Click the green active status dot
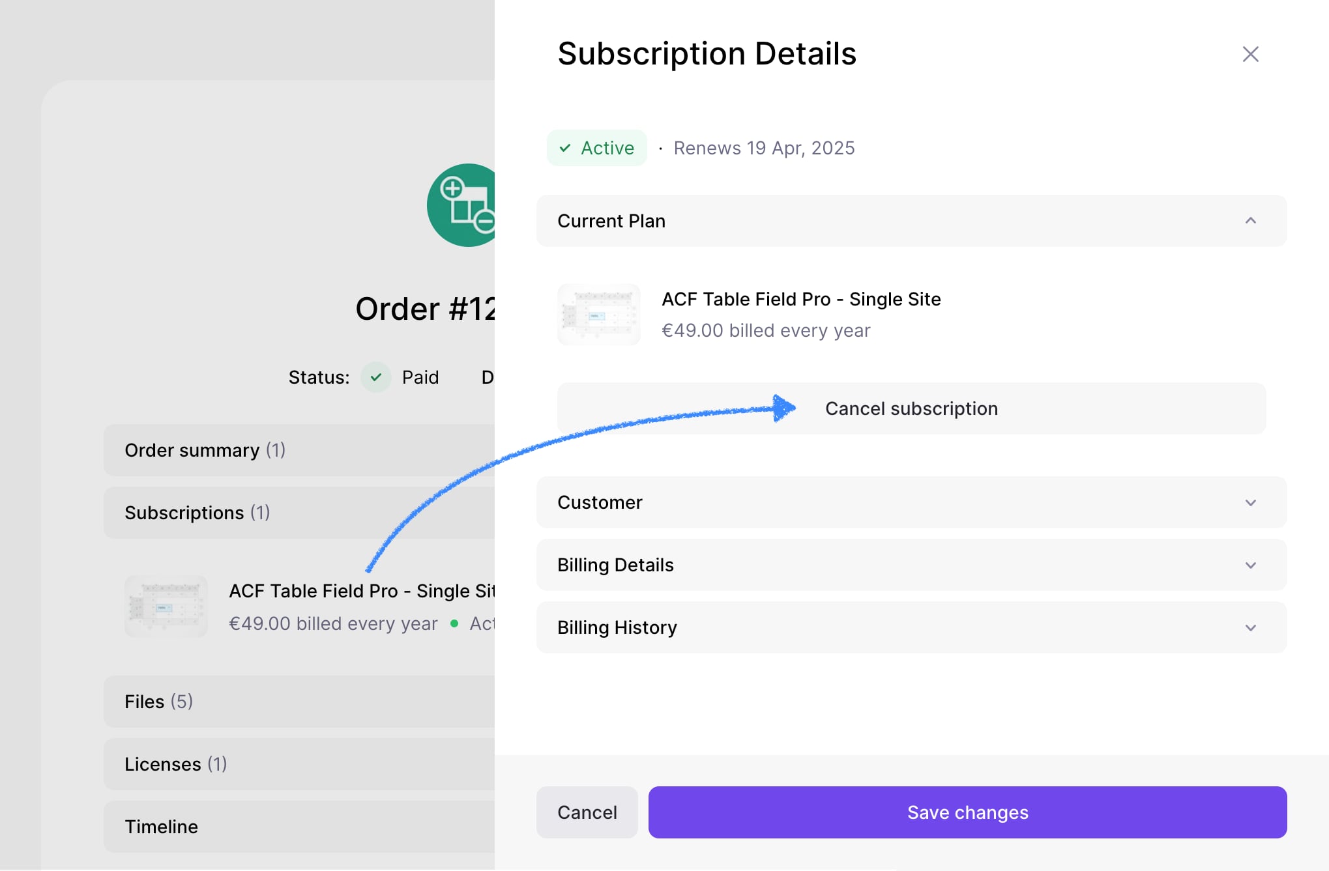 coord(454,623)
